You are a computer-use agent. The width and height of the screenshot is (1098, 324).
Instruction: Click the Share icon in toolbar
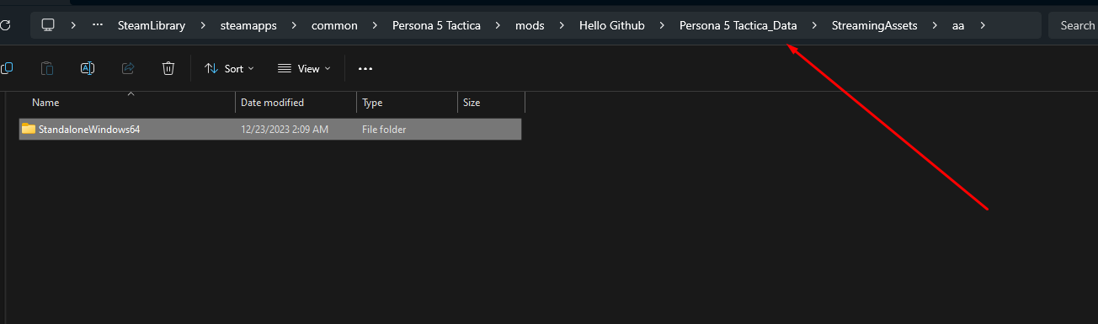point(128,68)
